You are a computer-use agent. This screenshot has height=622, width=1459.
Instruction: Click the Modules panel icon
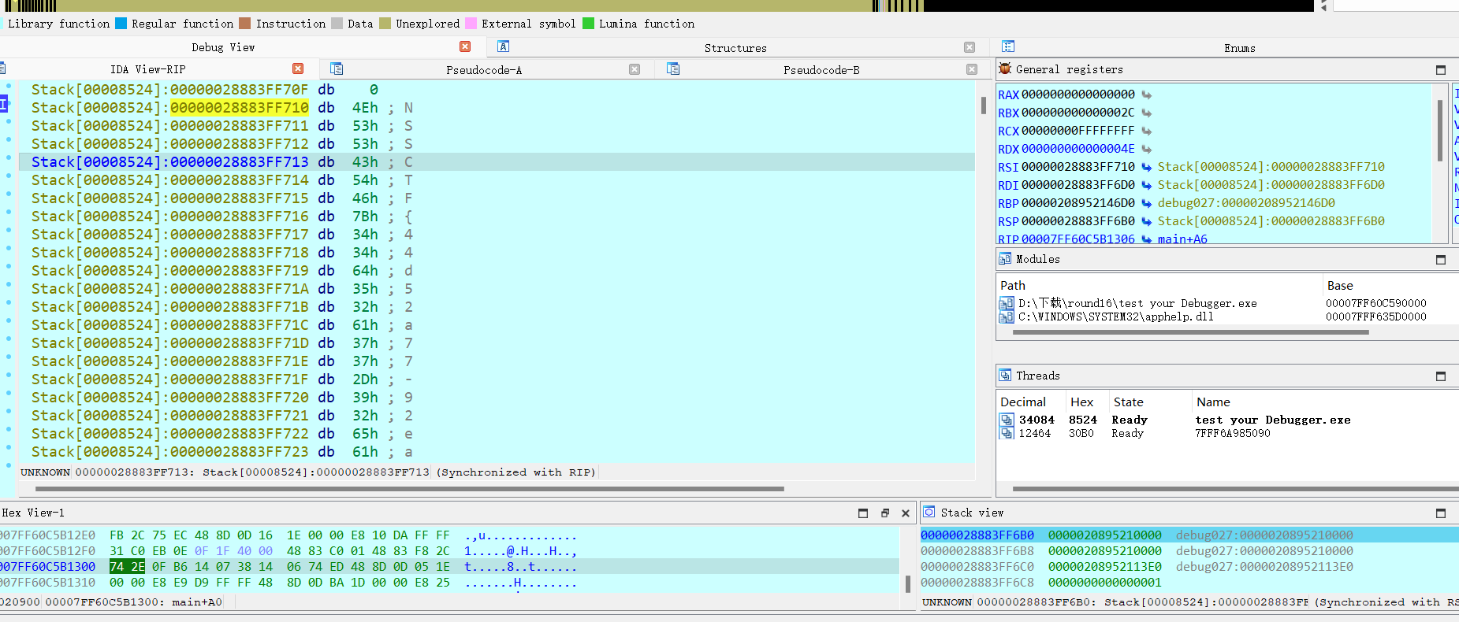tap(1005, 258)
